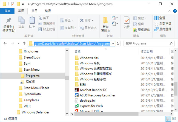Open the Delete dropdown arrow
The image size is (178, 122).
pyautogui.click(x=93, y=20)
